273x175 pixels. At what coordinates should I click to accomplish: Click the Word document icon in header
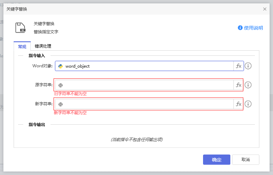pyautogui.click(x=20, y=28)
